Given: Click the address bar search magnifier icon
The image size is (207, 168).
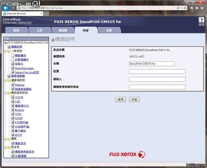Looking at the screenshot, I should [178, 8].
